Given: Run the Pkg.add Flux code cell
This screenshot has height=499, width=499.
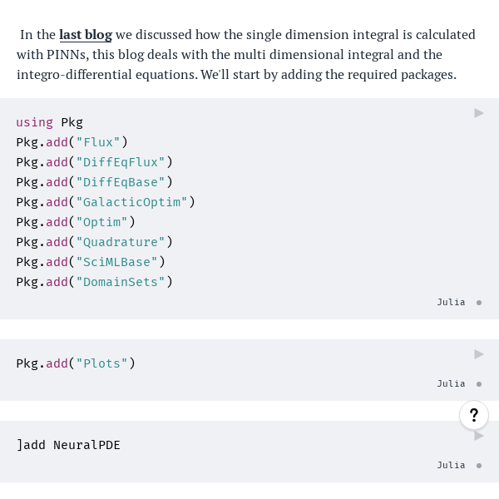Looking at the screenshot, I should point(479,113).
